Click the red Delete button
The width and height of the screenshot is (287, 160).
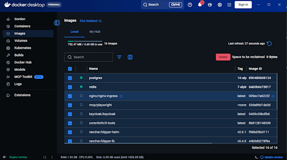(223, 57)
